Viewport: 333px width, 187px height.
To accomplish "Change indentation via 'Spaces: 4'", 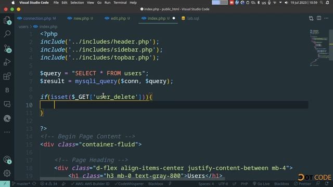I will [206, 184].
